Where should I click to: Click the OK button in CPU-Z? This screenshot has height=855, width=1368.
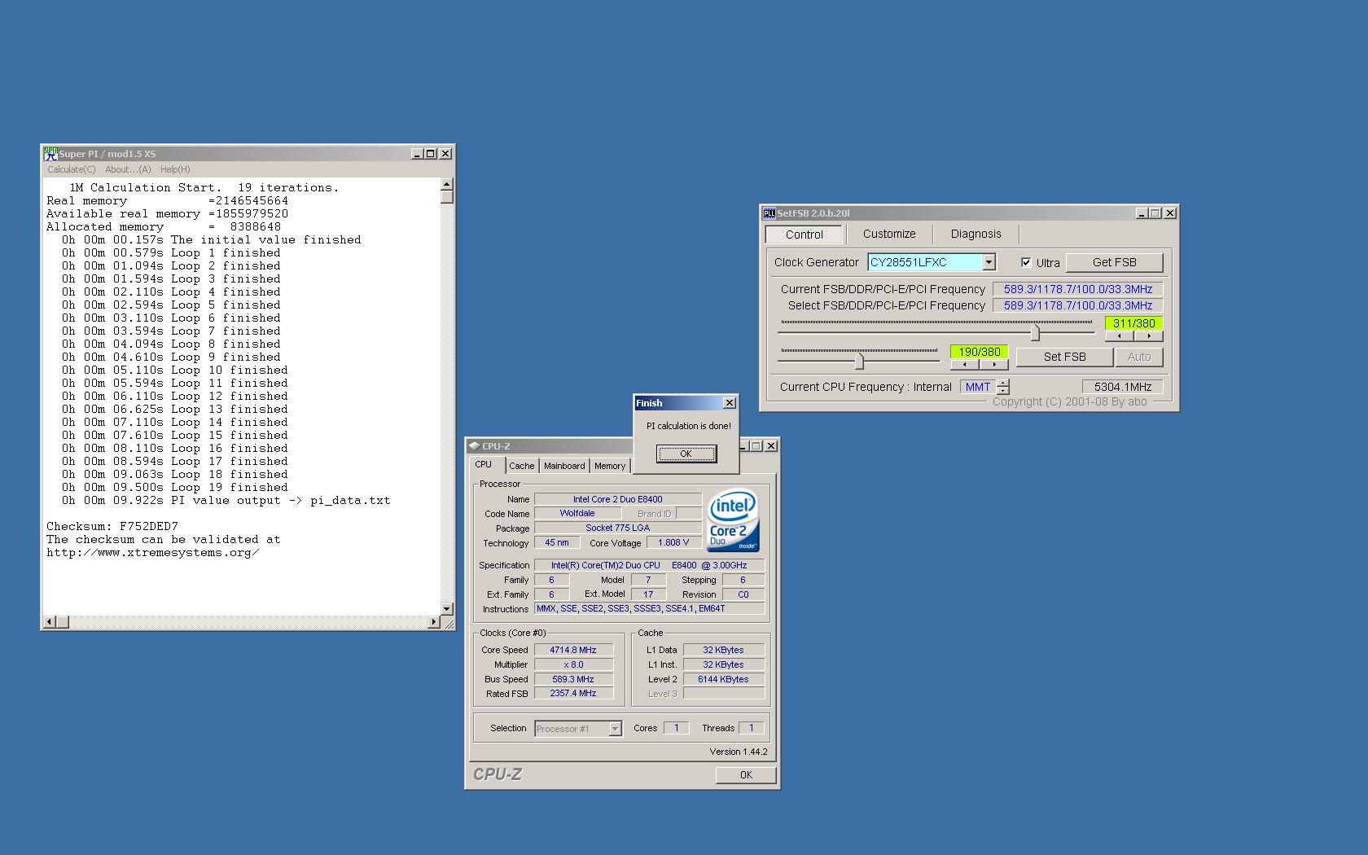(x=746, y=775)
